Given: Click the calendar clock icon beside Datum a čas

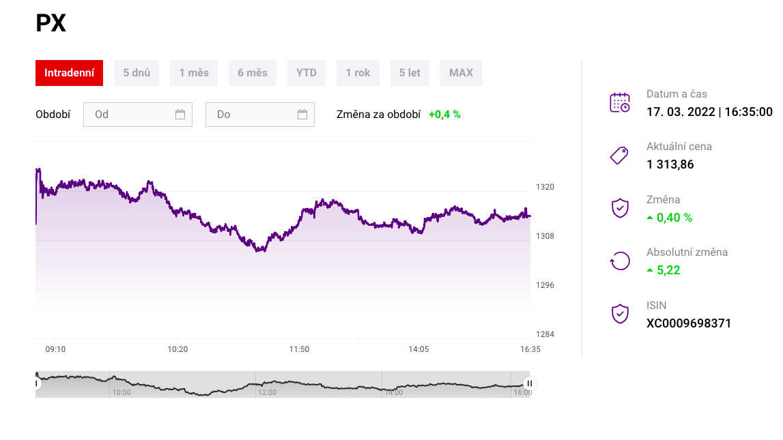Looking at the screenshot, I should click(619, 102).
